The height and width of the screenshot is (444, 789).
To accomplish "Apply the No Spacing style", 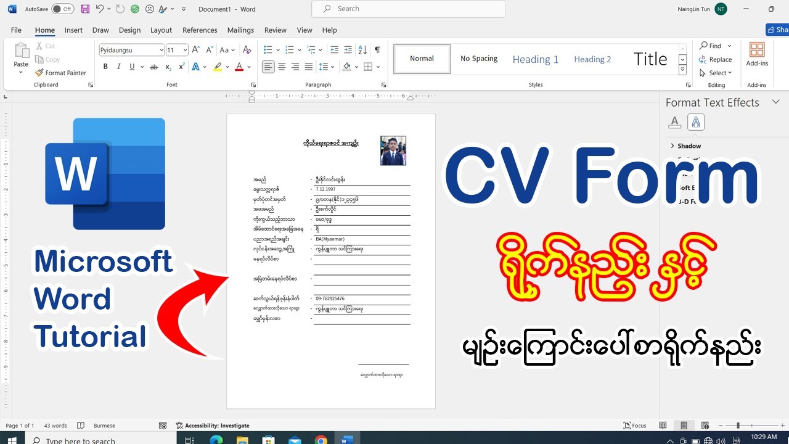I will point(479,59).
